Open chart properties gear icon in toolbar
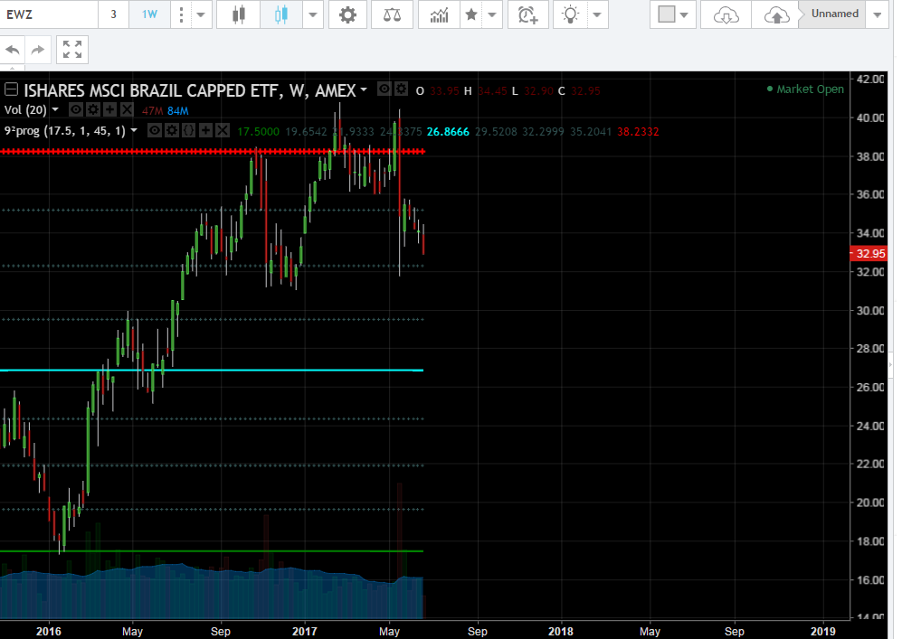The width and height of the screenshot is (902, 639). [x=347, y=14]
